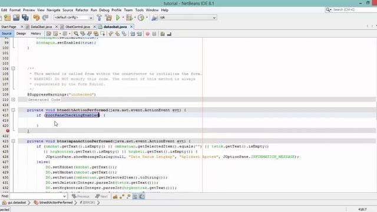
Task: Collapse the Javadoc comment fold at line 104
Action: point(13,68)
